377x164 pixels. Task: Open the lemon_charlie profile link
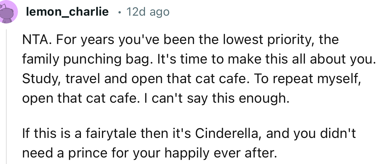(x=67, y=12)
